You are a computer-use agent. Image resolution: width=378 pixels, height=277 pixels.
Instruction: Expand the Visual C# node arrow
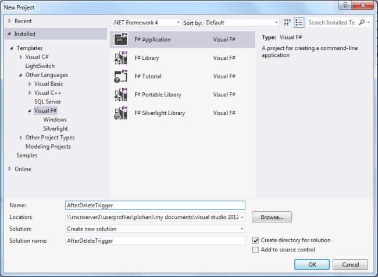pos(21,57)
